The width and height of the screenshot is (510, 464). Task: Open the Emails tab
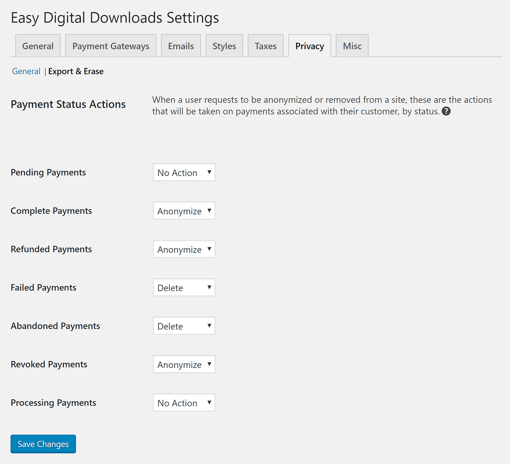point(181,46)
